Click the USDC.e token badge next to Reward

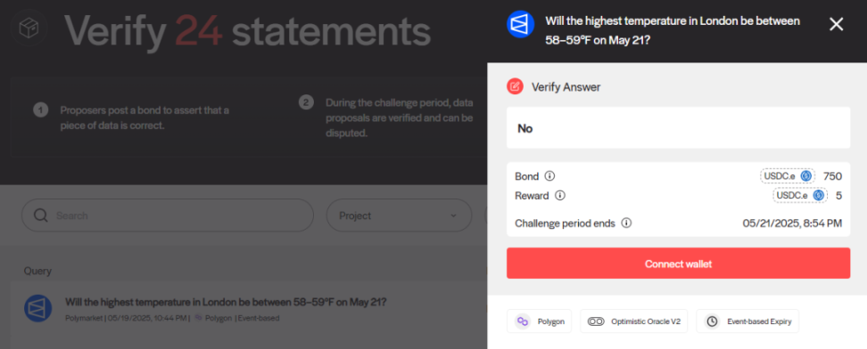point(800,196)
